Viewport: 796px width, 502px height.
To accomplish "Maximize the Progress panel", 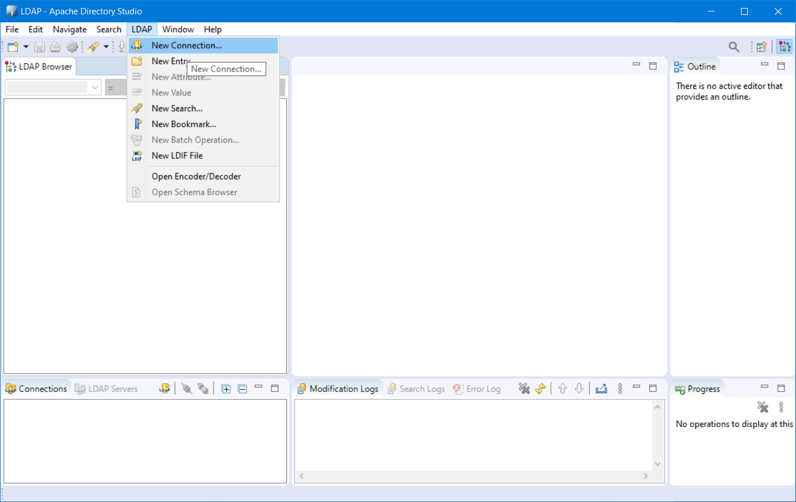I will (781, 388).
